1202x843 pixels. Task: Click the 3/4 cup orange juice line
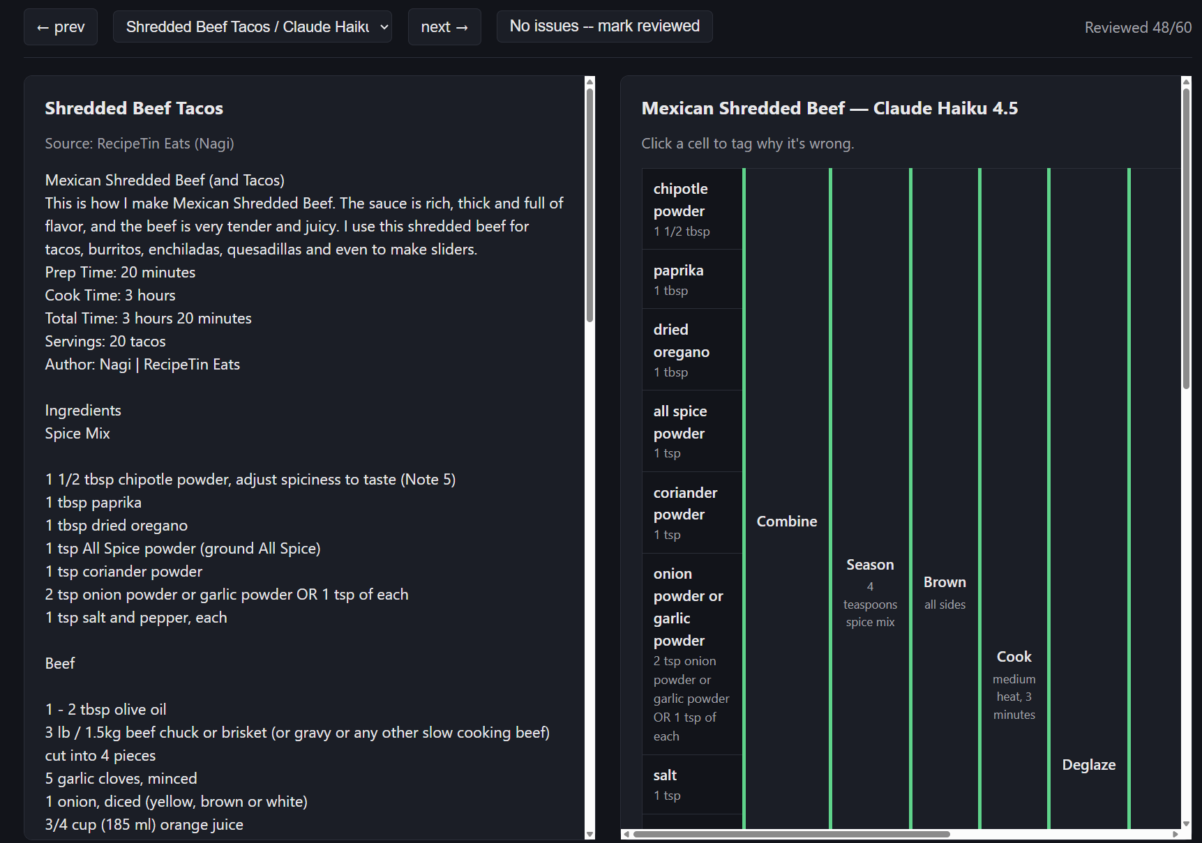click(144, 824)
